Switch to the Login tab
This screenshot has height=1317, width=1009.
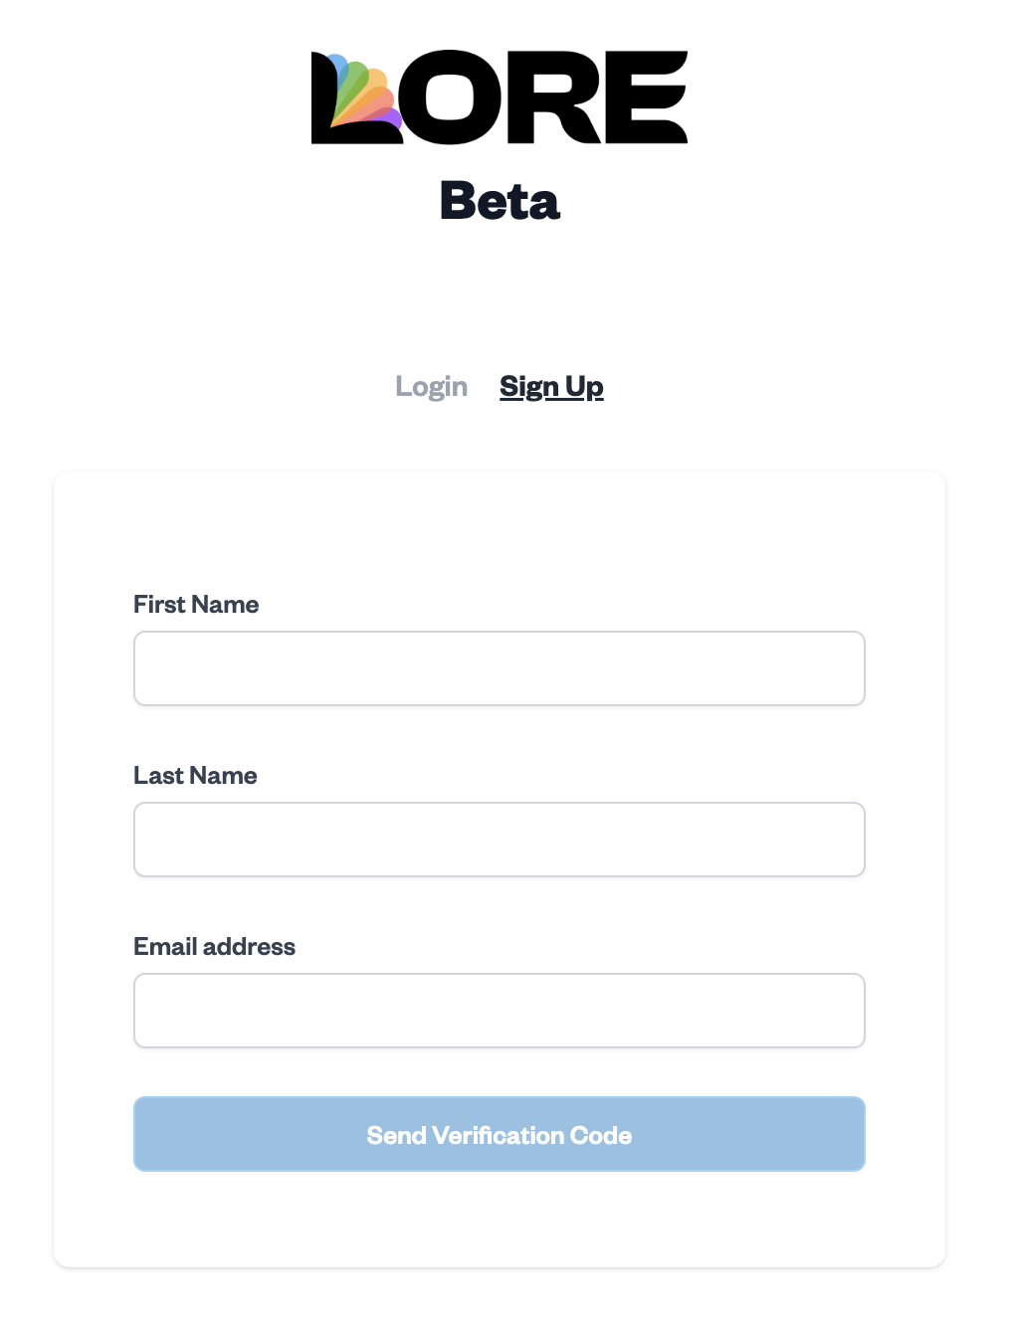[x=431, y=386]
